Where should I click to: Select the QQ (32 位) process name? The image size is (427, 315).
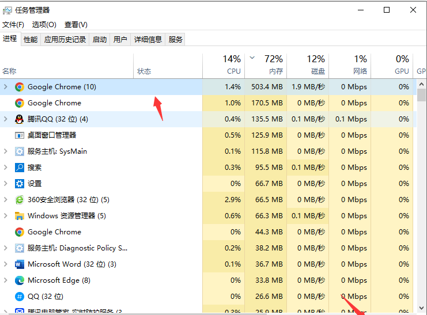coord(46,296)
